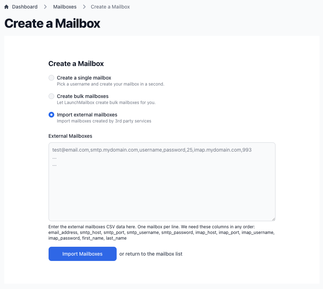Click the CSV columns help text below the text area
This screenshot has height=289, width=323.
pos(162,233)
